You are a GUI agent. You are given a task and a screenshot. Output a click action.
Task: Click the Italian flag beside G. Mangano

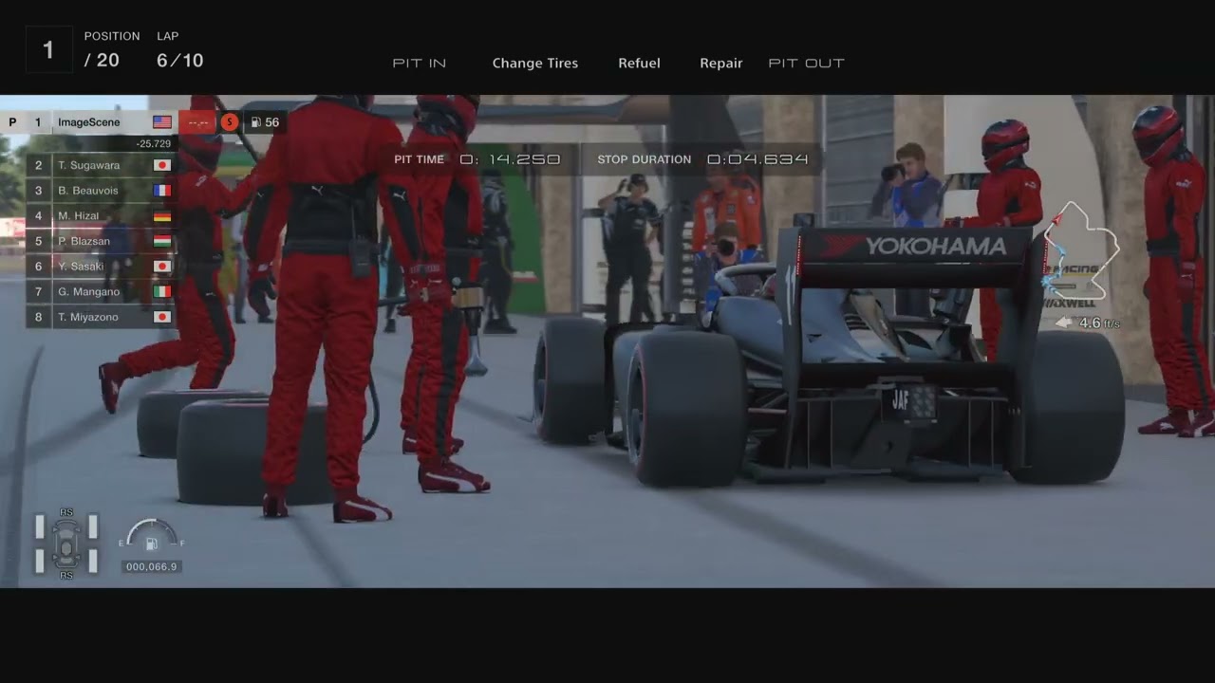coord(162,291)
